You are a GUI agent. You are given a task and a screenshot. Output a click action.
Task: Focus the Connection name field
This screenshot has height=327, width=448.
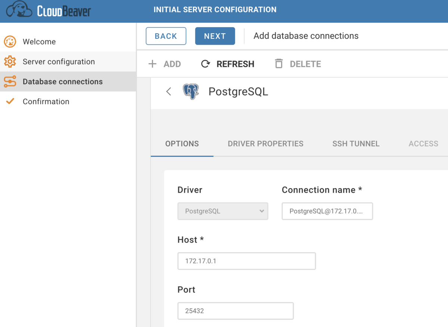coord(327,211)
